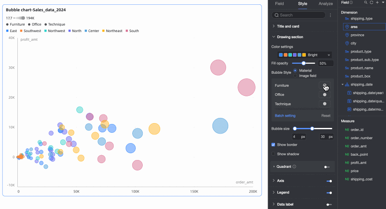
Task: Click the Reset button
Action: click(x=326, y=116)
